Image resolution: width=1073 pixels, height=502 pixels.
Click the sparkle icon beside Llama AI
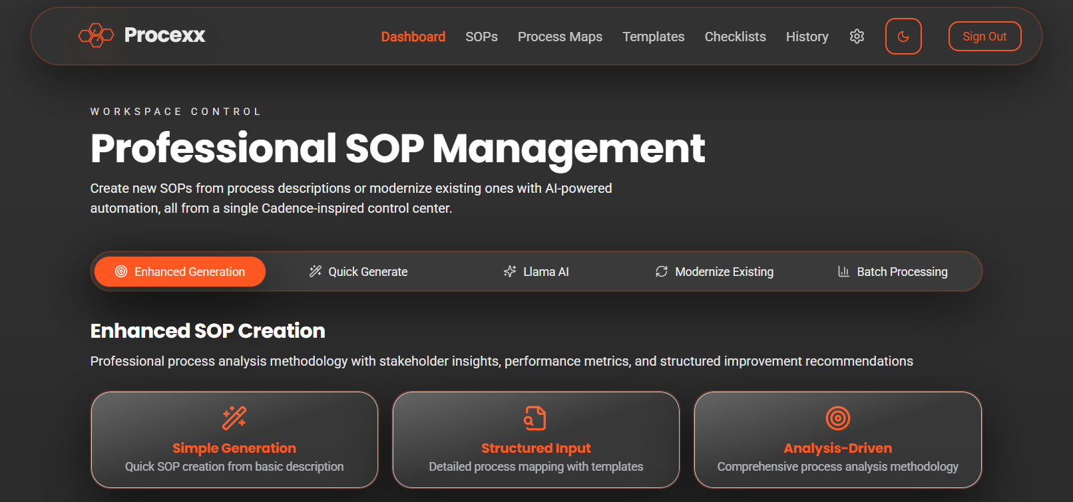click(x=510, y=271)
